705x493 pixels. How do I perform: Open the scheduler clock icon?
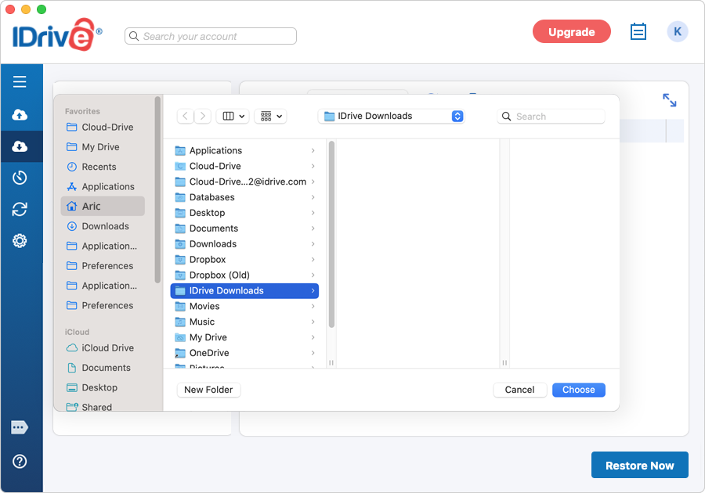click(x=20, y=178)
